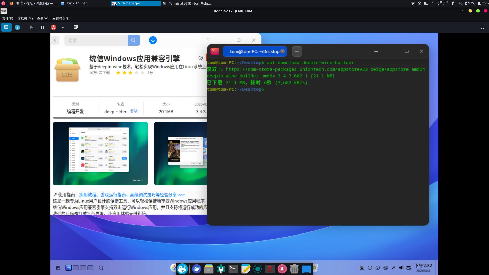Switch the VM to fullscreen view
489x275 pixels.
tap(482, 27)
